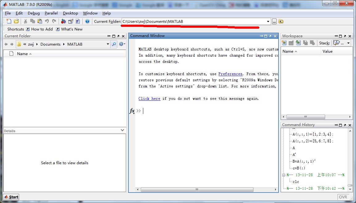Open the Profiler toolbar icon
This screenshot has height=203, width=356.
[78, 21]
